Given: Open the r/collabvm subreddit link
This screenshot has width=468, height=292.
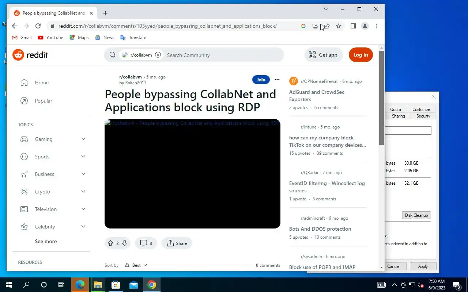Looking at the screenshot, I should tap(131, 77).
